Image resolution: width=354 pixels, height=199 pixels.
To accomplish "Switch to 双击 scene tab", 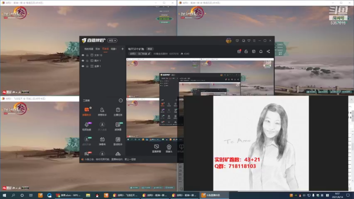I will 97,49.
